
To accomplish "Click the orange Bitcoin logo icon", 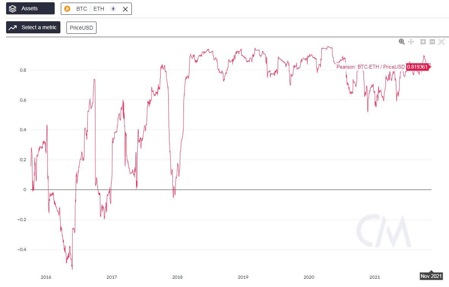I will (67, 9).
